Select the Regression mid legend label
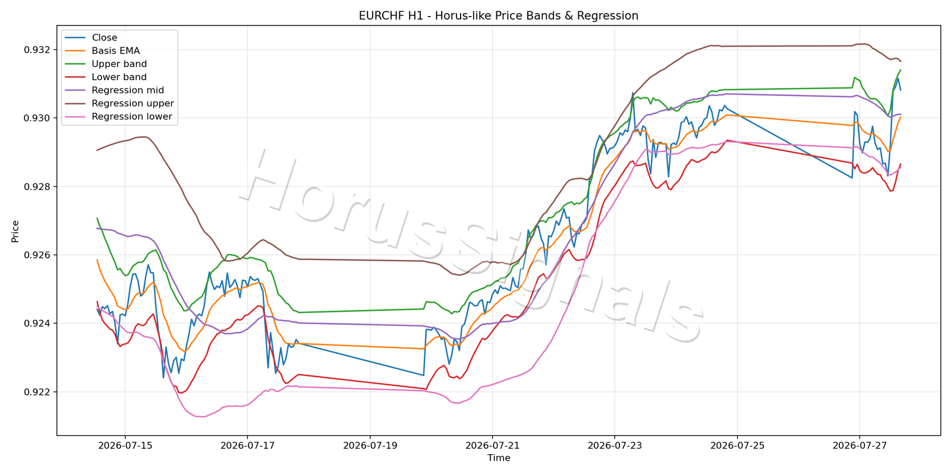 pos(128,90)
